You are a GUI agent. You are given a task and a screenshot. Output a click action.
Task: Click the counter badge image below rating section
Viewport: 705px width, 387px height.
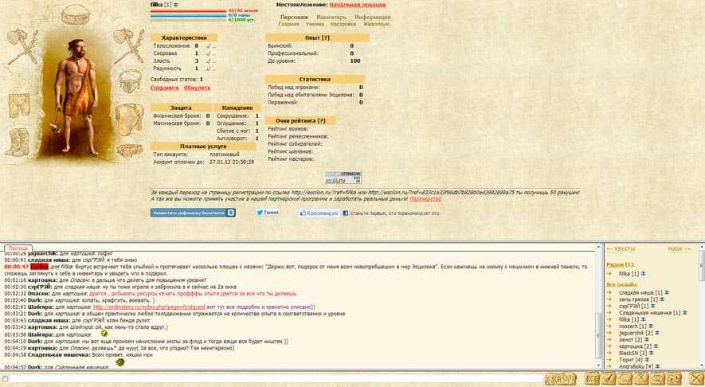337,178
